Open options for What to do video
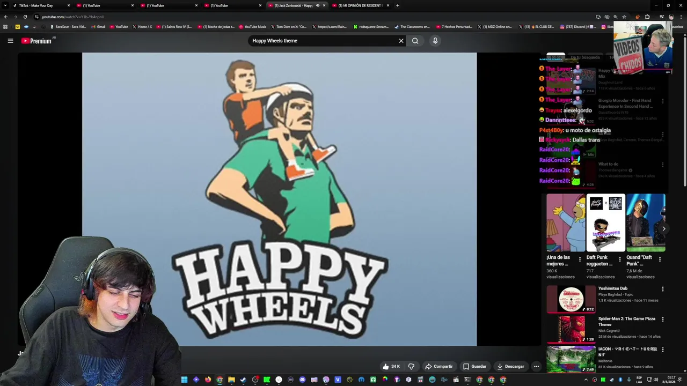 (x=663, y=165)
